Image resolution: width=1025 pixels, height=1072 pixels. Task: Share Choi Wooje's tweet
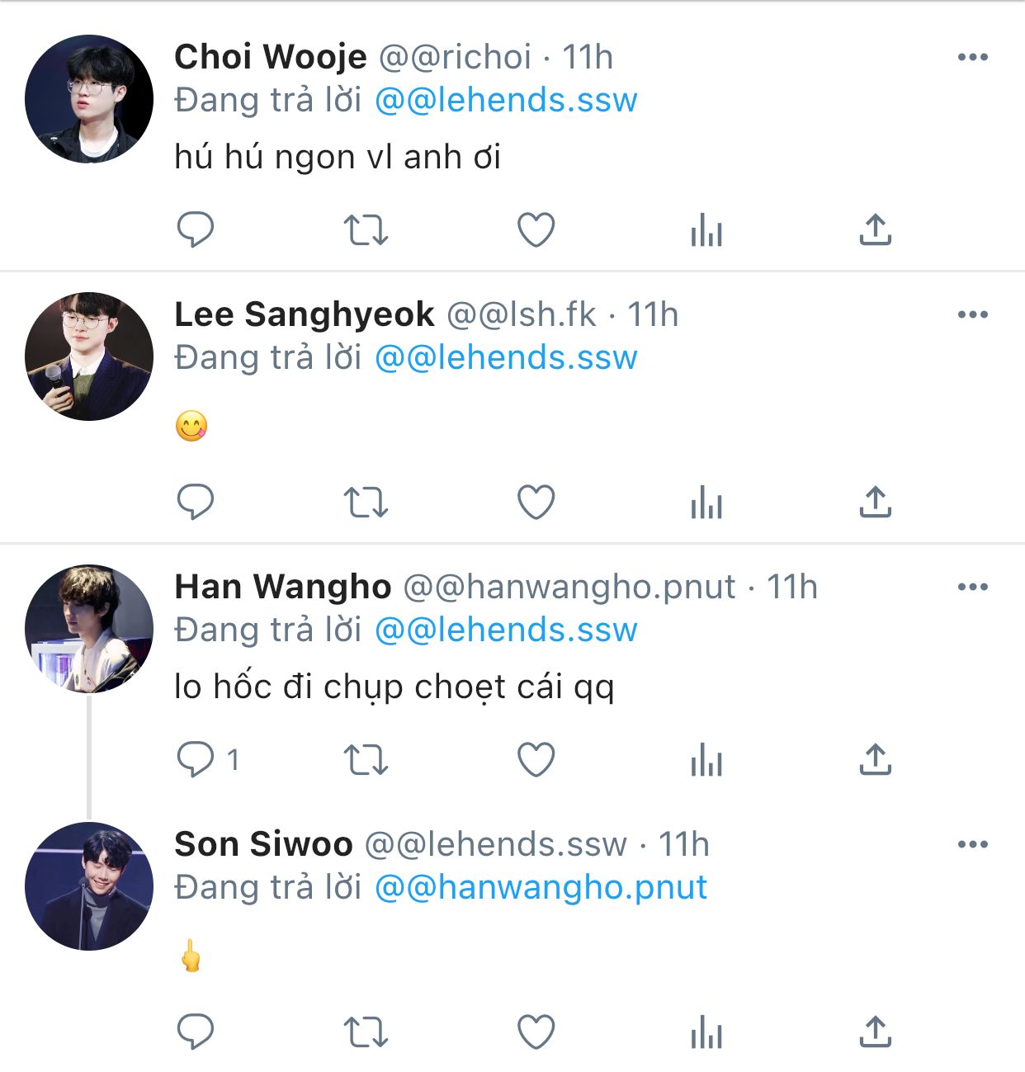pos(876,230)
